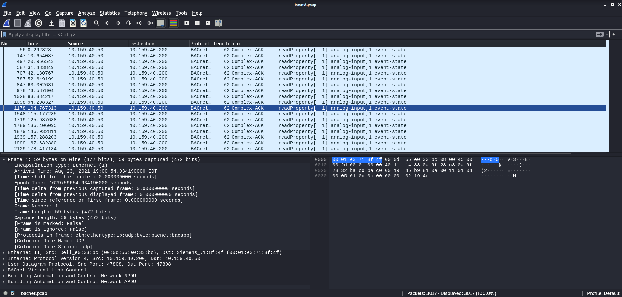Expand User Datagram Protocol section

(4, 264)
